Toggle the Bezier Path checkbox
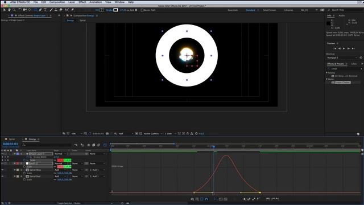Screen dimensions: 364x205 142,10
